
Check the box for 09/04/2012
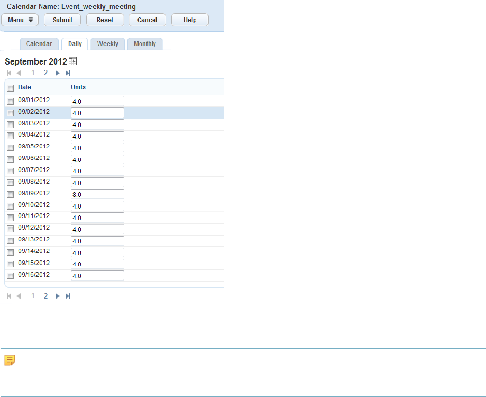10,136
